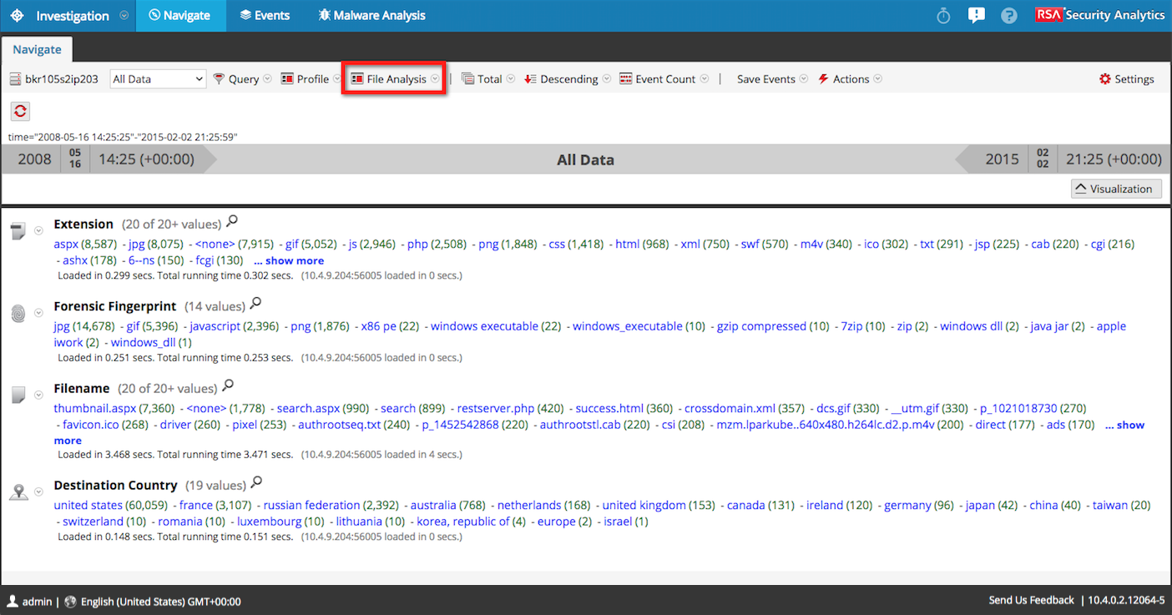This screenshot has height=615, width=1172.
Task: Click the magnifier next to Extension
Action: [231, 220]
